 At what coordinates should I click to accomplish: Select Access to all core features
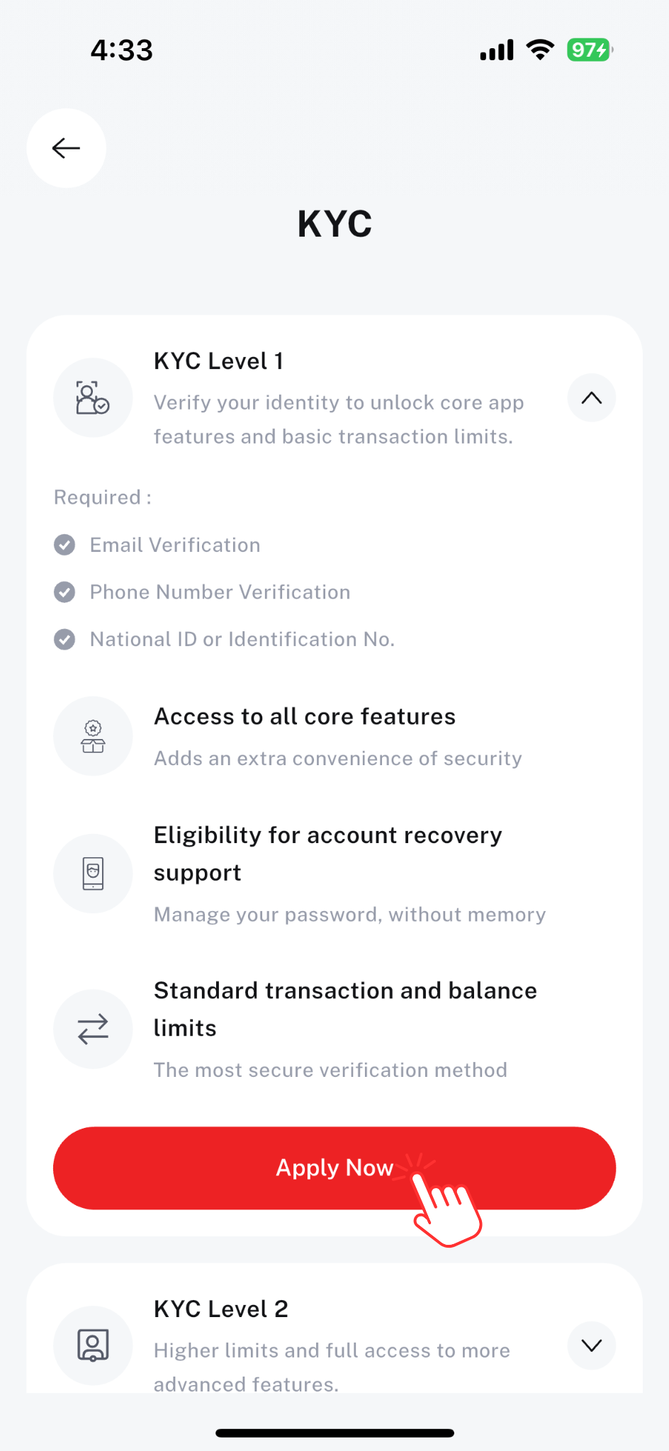pos(305,717)
